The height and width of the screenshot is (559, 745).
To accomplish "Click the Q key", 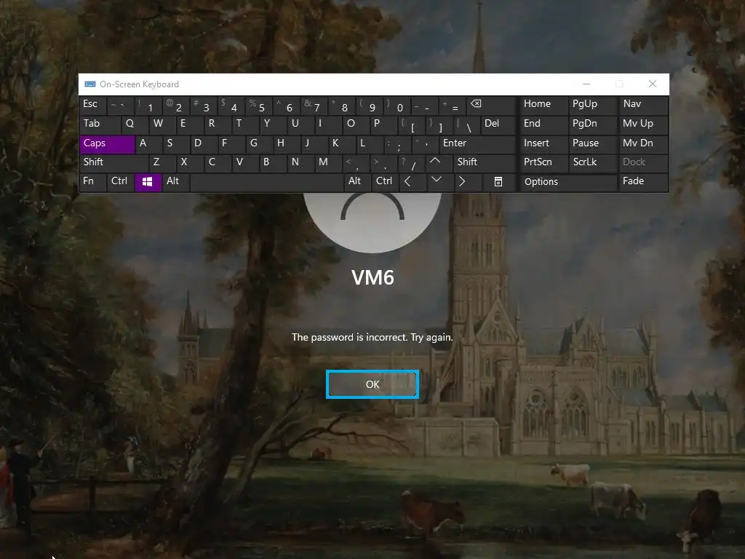I will 135,125.
